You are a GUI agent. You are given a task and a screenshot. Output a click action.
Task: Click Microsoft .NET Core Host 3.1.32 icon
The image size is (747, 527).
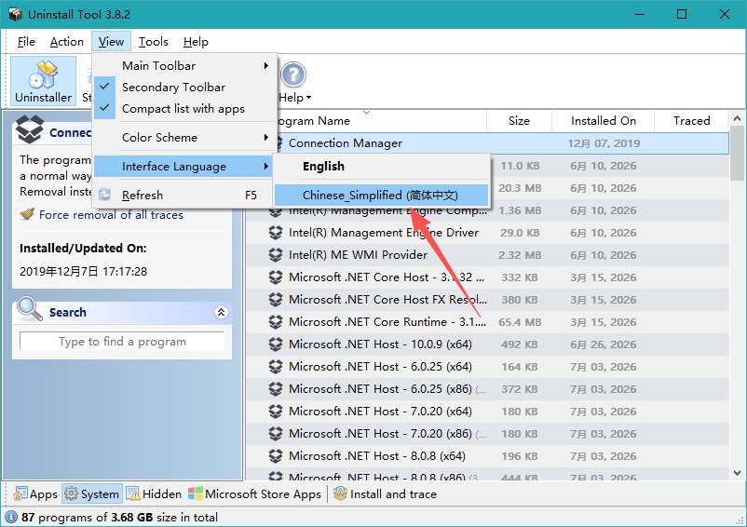276,277
